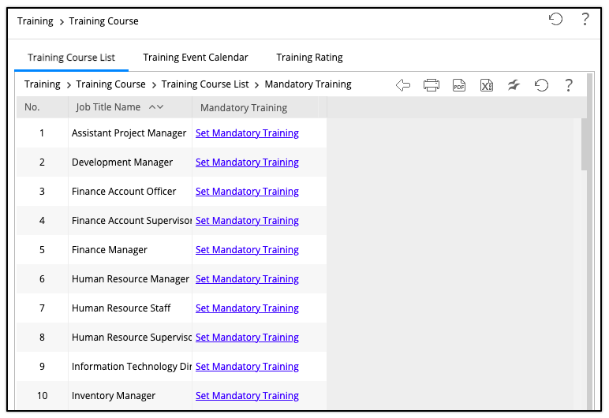Click Training Course List in inner breadcrumb
The width and height of the screenshot is (609, 418).
click(x=205, y=84)
